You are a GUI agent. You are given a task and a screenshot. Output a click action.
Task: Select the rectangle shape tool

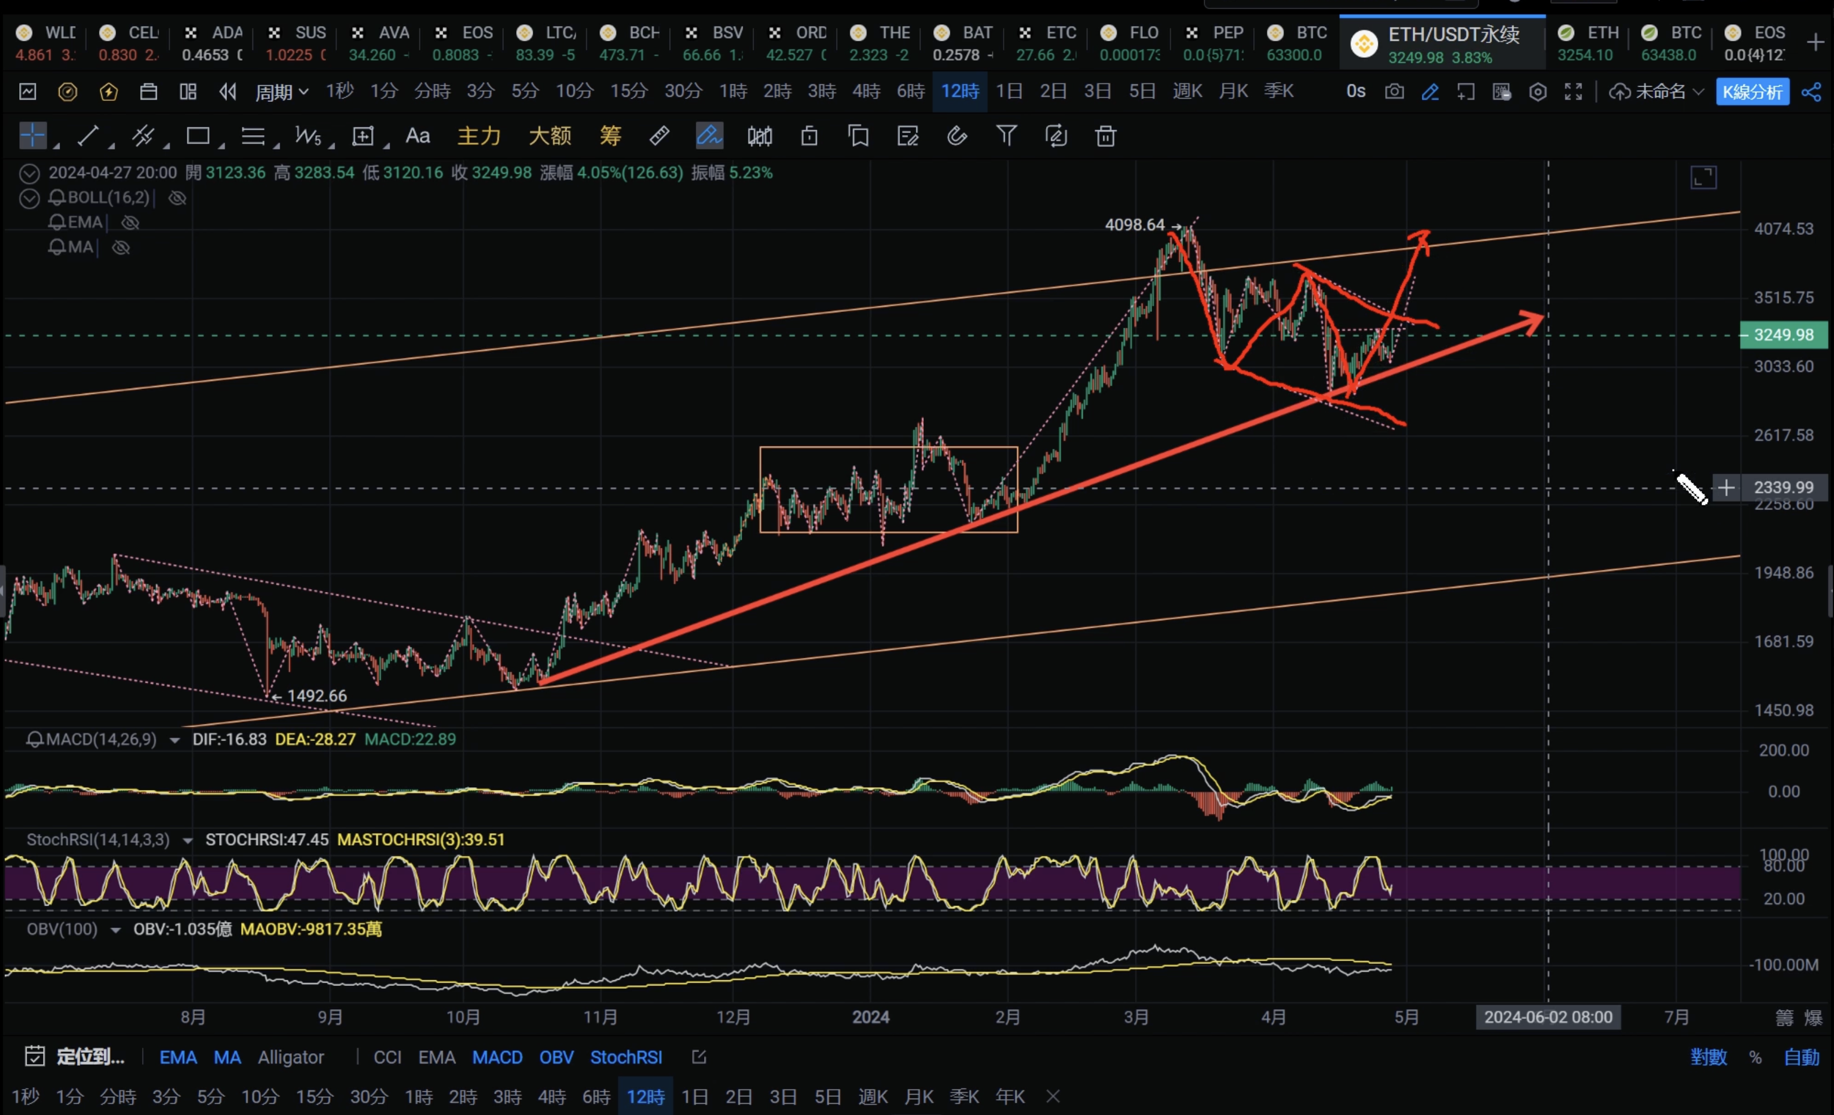pyautogui.click(x=197, y=135)
